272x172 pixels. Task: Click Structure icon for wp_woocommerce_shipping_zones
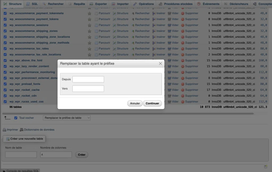pyautogui.click(x=114, y=31)
